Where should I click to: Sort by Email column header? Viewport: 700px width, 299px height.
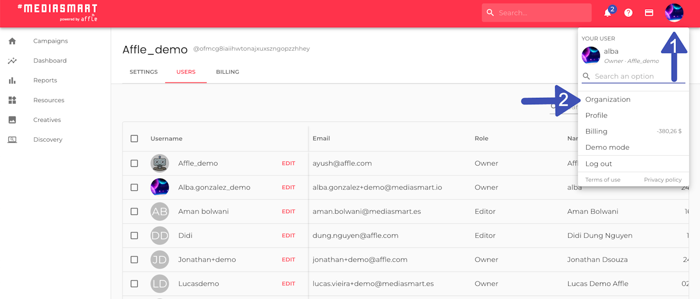(321, 138)
